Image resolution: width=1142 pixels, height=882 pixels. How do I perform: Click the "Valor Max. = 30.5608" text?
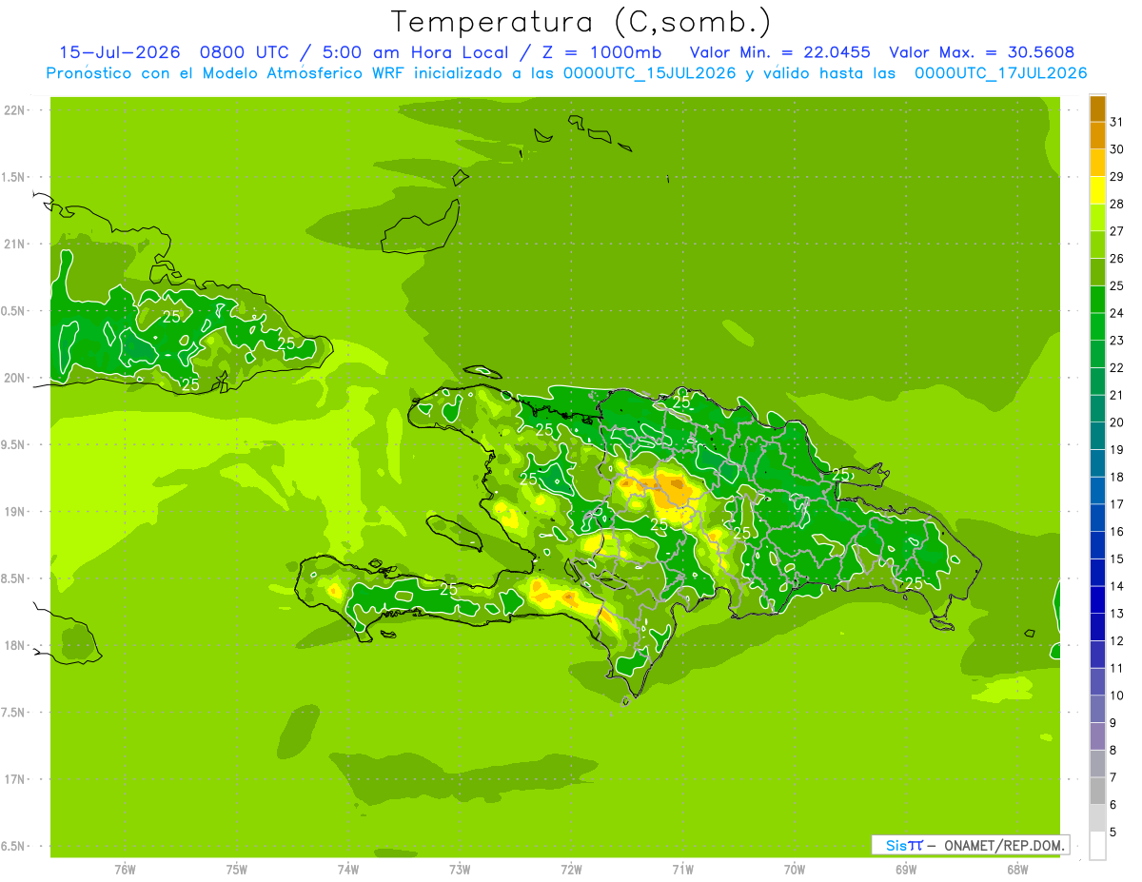tap(982, 52)
